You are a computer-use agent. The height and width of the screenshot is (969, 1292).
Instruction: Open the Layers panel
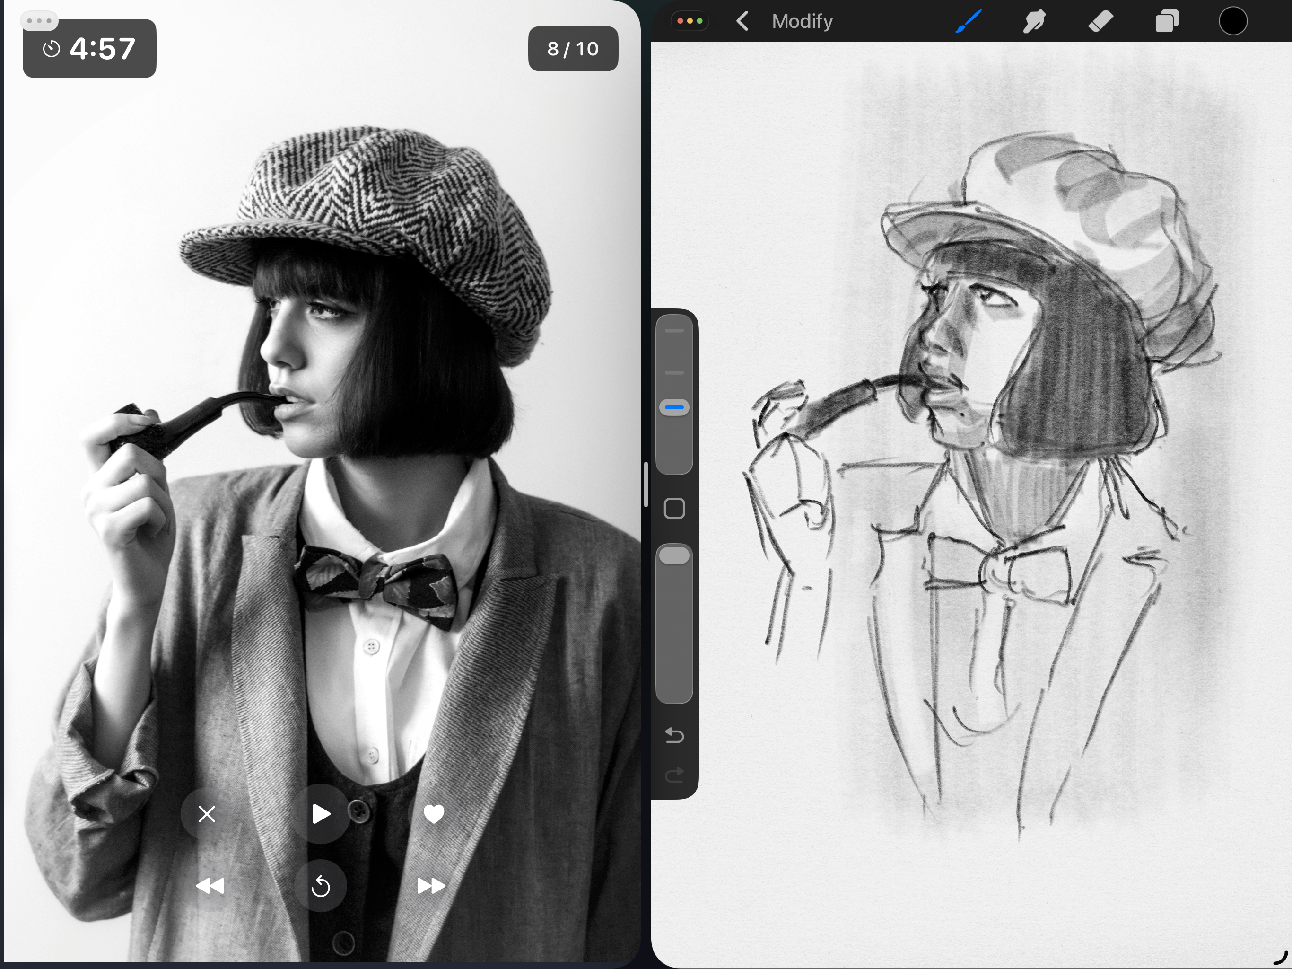pos(1168,21)
